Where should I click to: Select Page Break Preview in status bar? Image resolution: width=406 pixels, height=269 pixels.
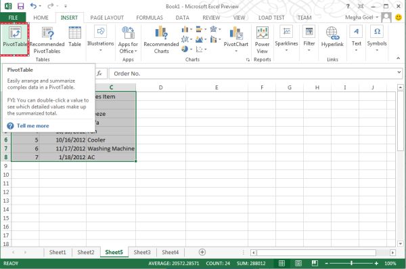(315, 264)
